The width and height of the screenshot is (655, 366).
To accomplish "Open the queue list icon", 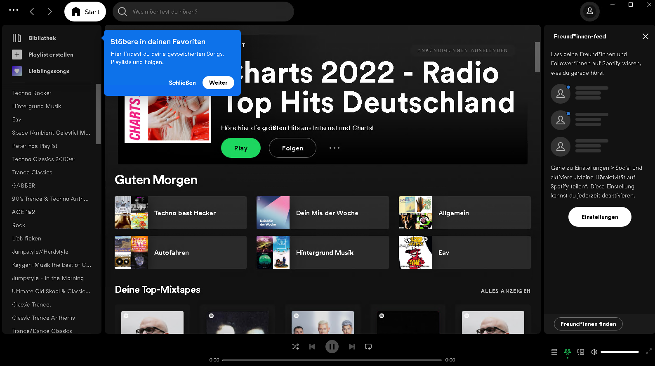I will tap(554, 352).
